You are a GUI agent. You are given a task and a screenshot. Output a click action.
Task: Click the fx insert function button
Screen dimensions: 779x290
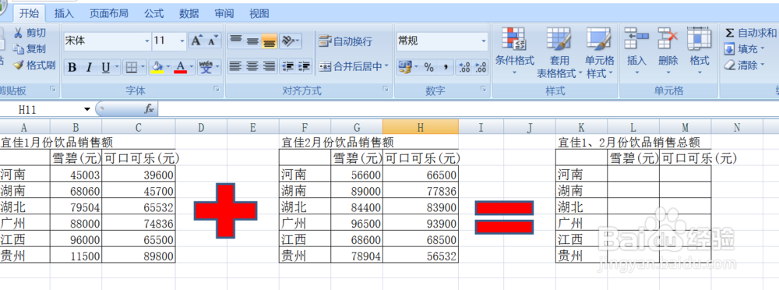149,109
